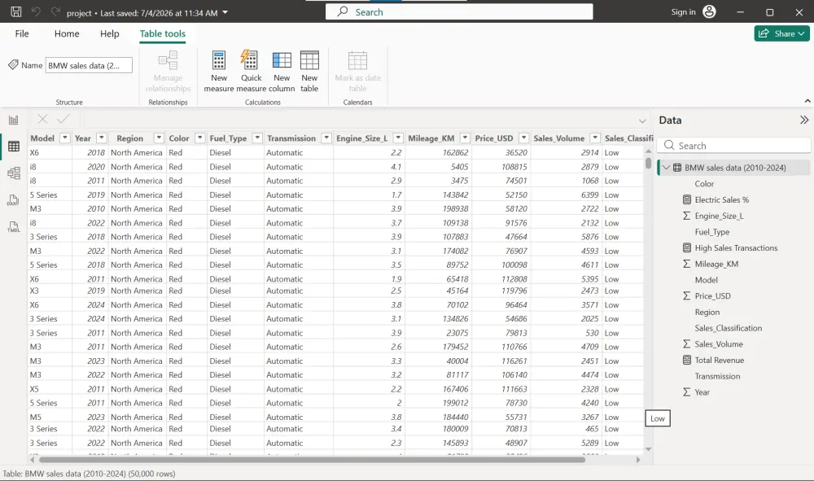The width and height of the screenshot is (814, 481).
Task: Collapse Data pane with double chevron
Action: pos(804,120)
